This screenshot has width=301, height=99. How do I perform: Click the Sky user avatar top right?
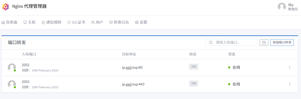[282, 7]
